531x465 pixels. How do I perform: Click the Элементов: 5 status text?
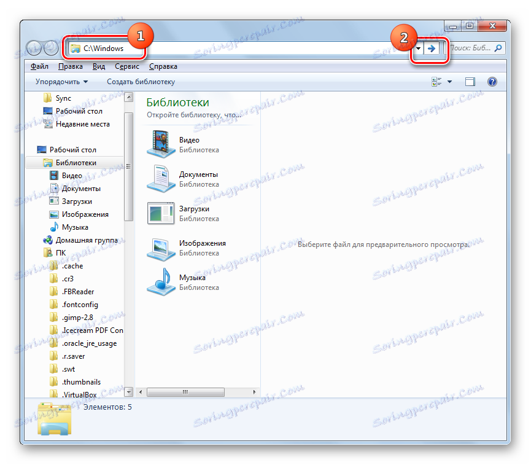107,407
